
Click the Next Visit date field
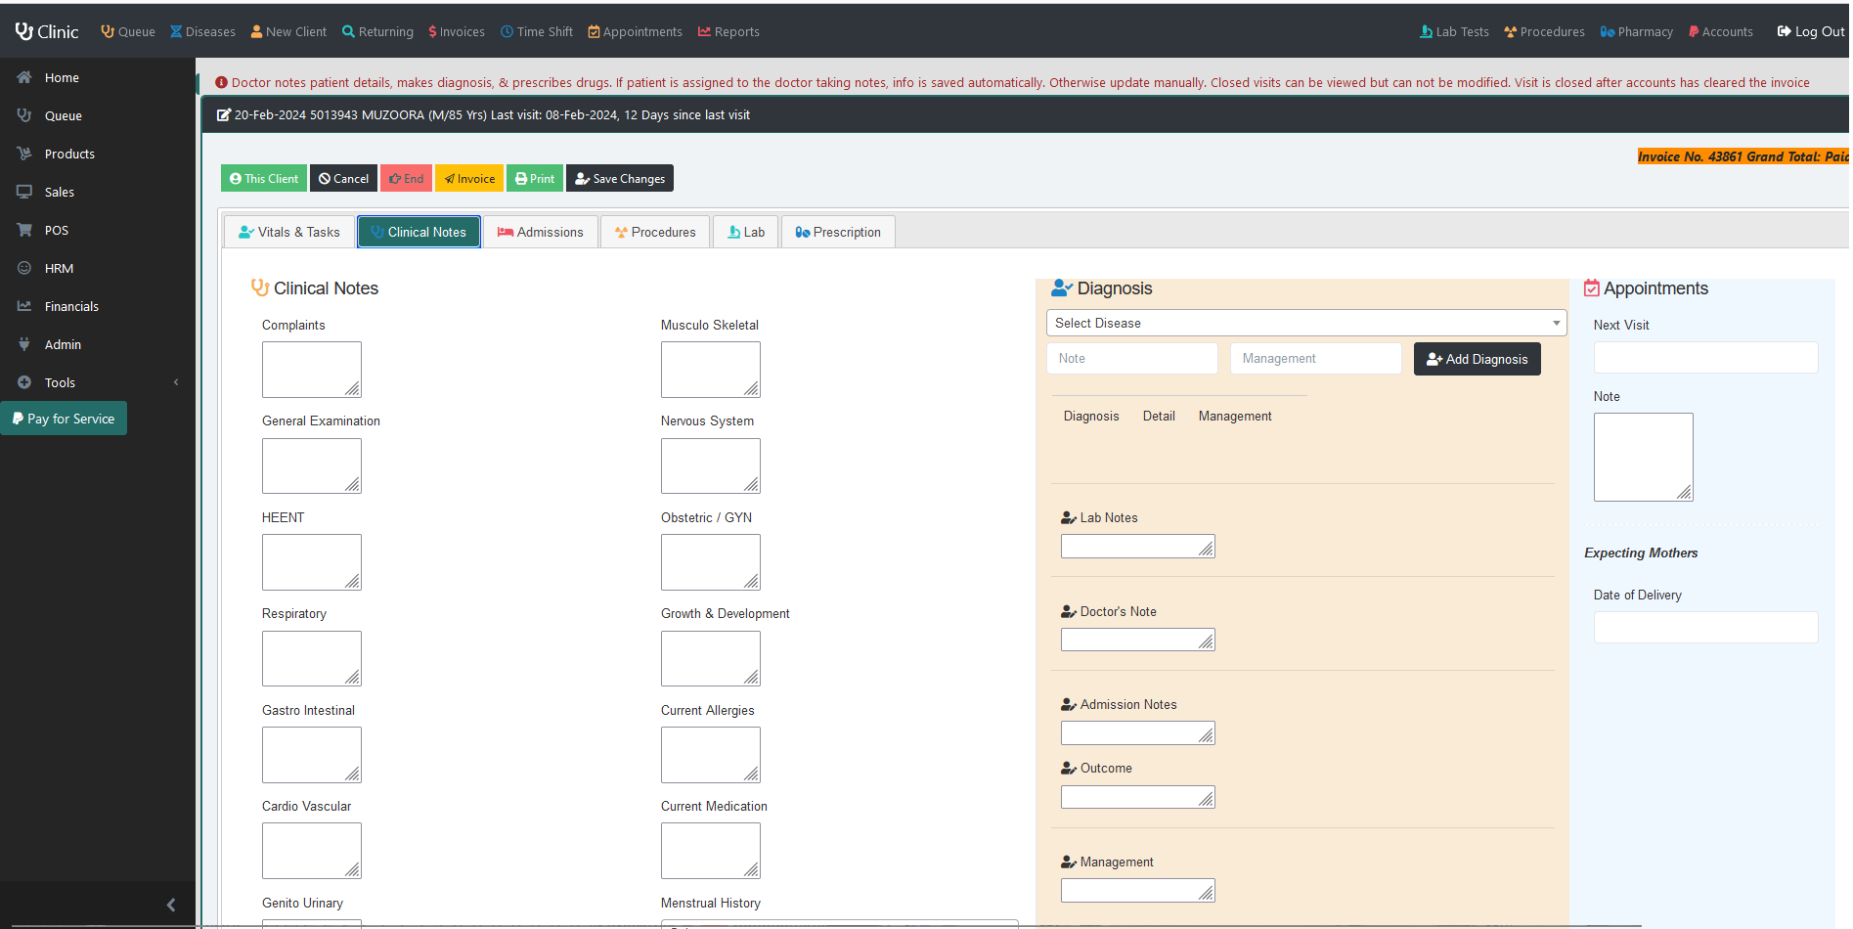coord(1706,357)
